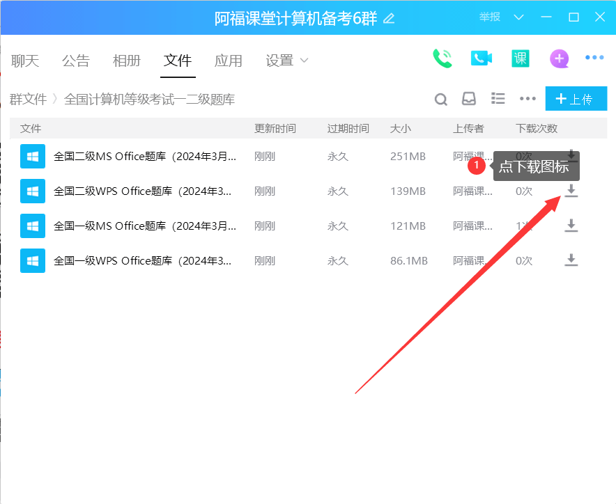
Task: Download 全国一级WPS Office题库 file
Action: click(571, 260)
